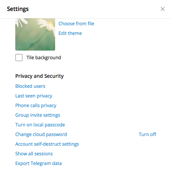This screenshot has height=174, width=171.
Task: Click the Settings title heading
Action: coord(18,9)
